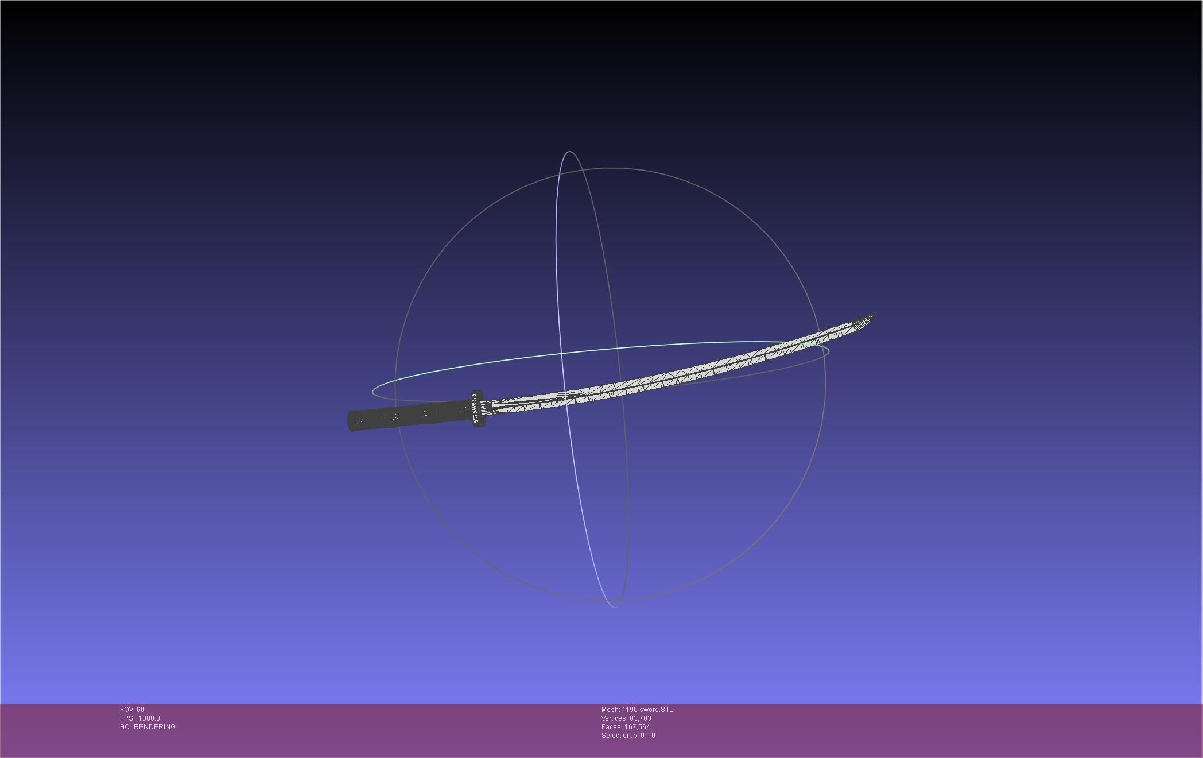Click the curved tip of the sword blade
This screenshot has height=758, width=1203.
[863, 323]
